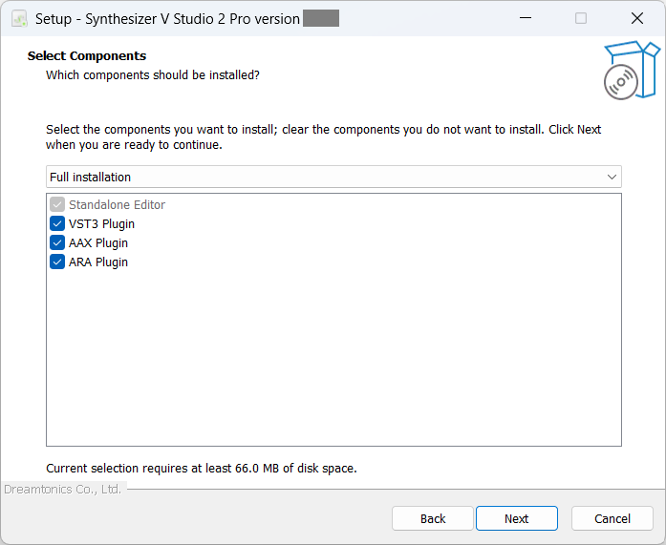Click the disabled maximize button
This screenshot has height=545, width=666.
pos(581,18)
